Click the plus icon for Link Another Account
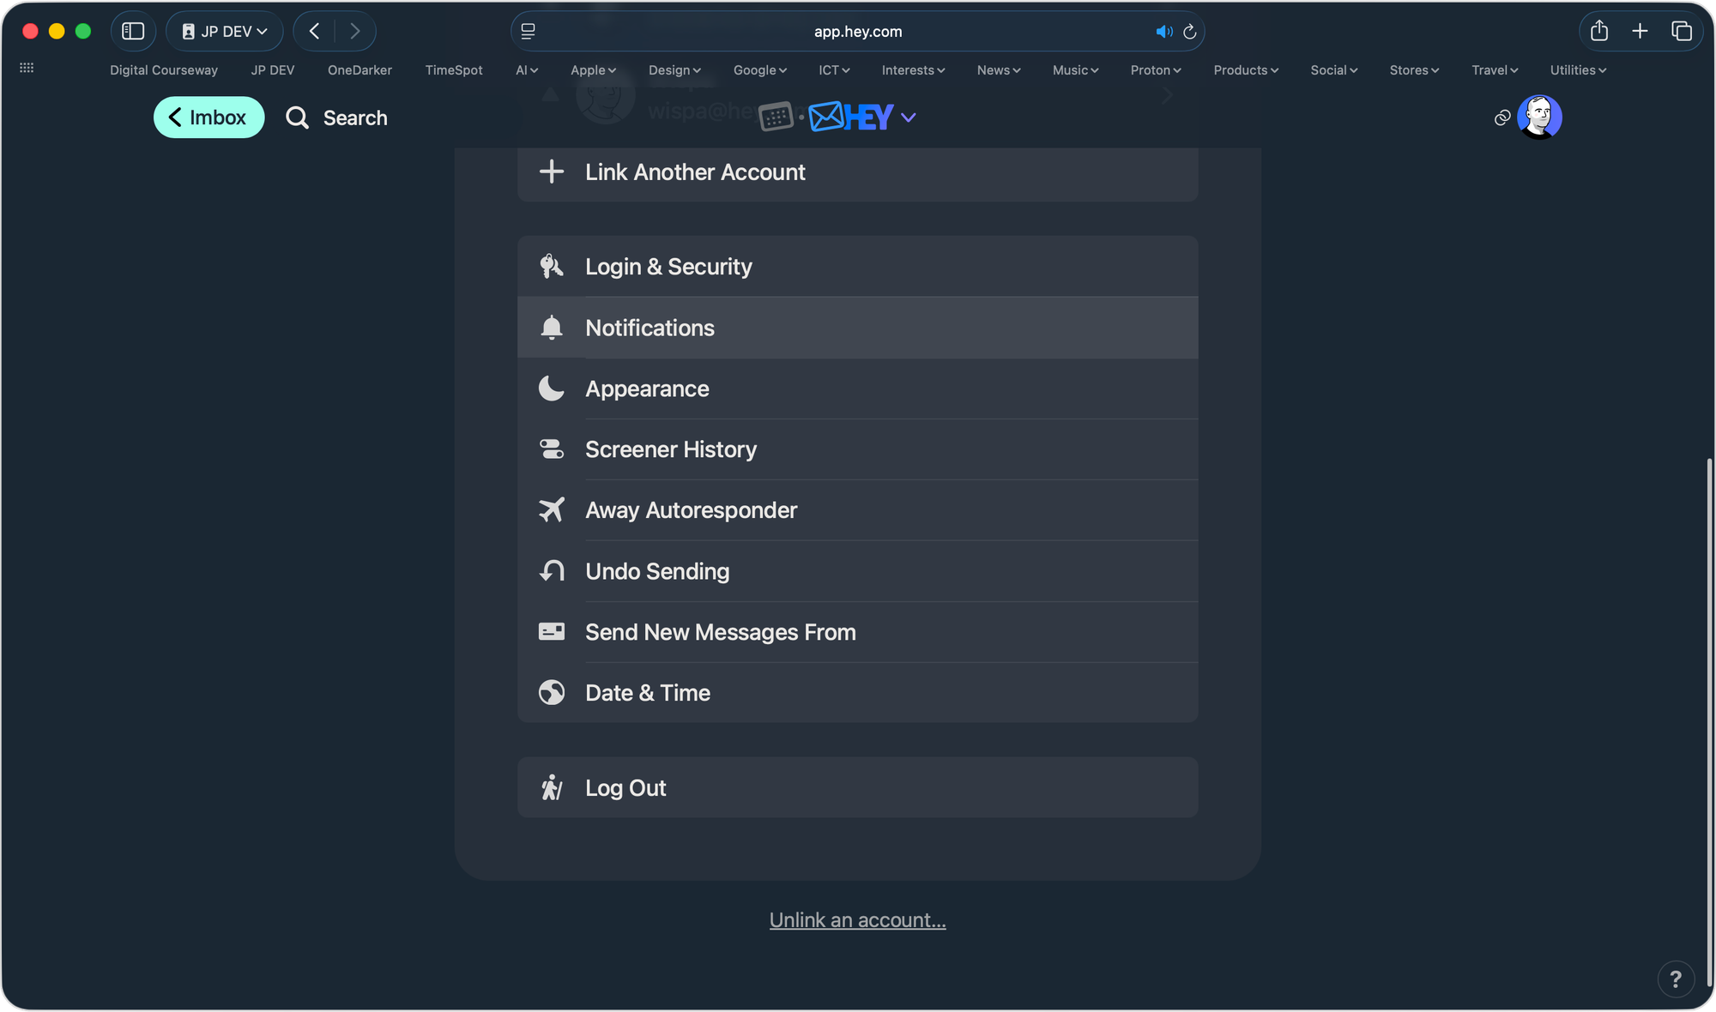Screen dimensions: 1716x1012 (551, 172)
